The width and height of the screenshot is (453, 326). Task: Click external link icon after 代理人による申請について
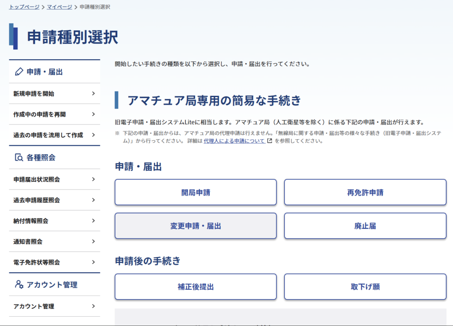tap(269, 141)
